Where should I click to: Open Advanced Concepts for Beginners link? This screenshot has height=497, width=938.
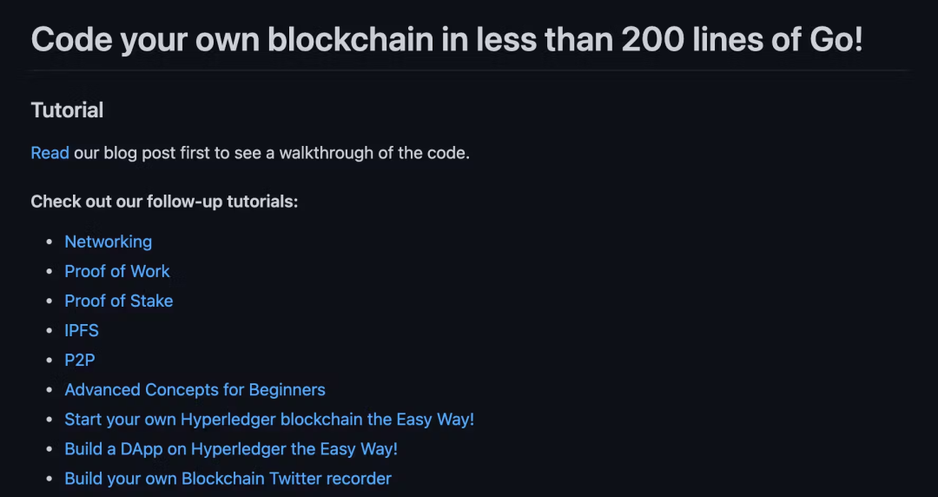coord(195,389)
